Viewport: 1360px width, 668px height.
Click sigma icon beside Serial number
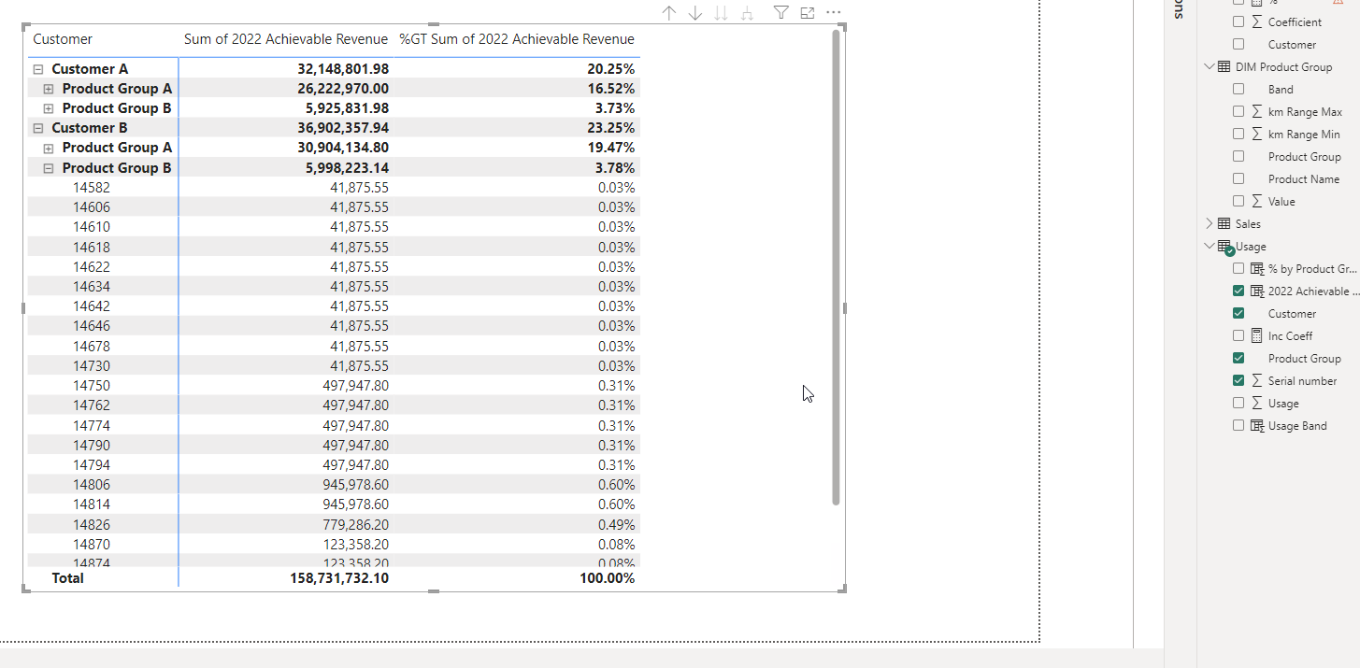(1257, 381)
